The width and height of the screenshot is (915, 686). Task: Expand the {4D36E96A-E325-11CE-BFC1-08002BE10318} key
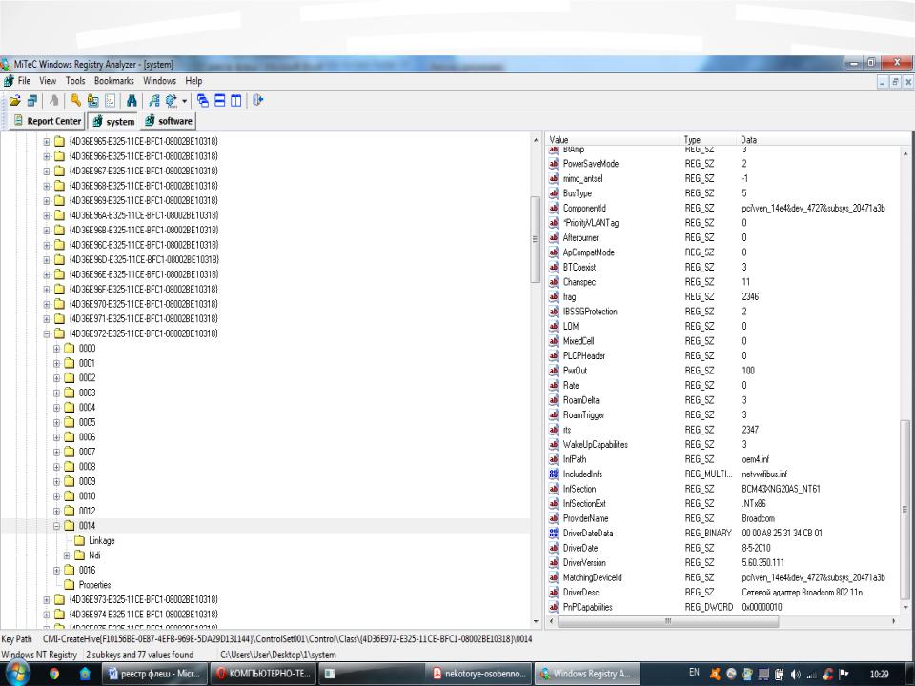(x=46, y=215)
